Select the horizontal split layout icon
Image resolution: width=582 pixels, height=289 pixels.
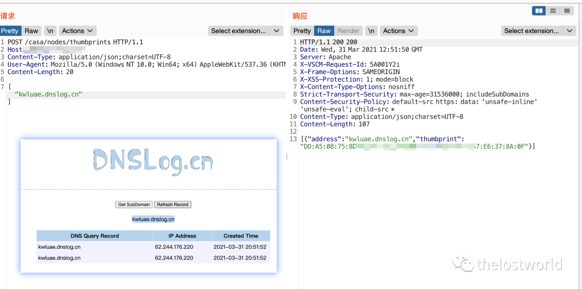pos(553,11)
